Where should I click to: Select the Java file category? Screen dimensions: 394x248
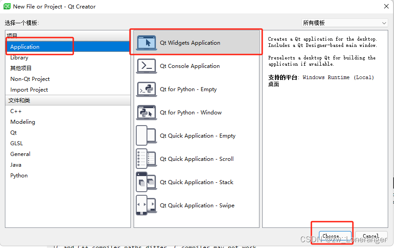pos(68,165)
